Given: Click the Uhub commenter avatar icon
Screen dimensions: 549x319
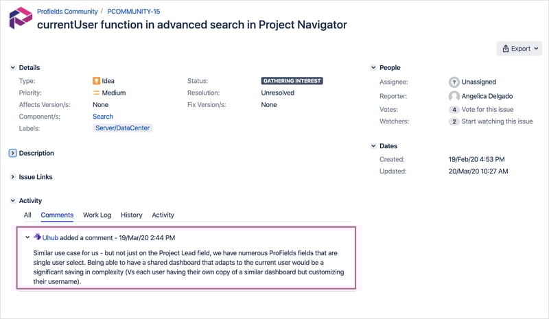Looking at the screenshot, I should (37, 237).
